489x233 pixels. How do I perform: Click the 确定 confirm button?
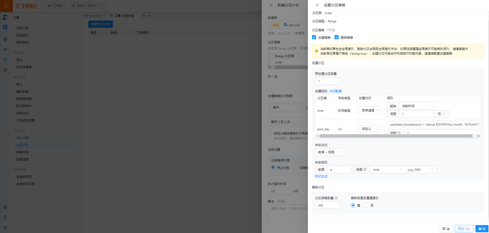pyautogui.click(x=482, y=229)
